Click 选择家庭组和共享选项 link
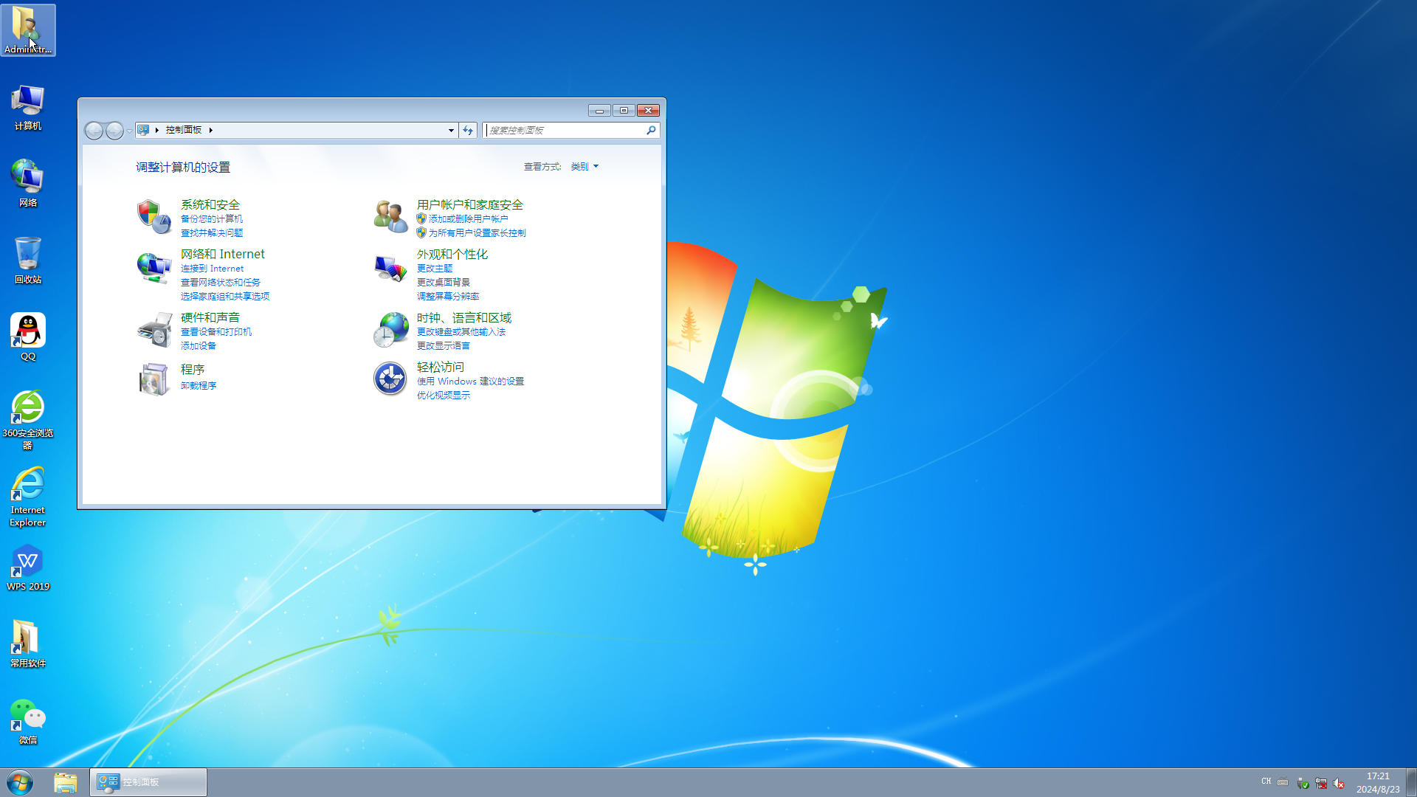The width and height of the screenshot is (1417, 797). click(225, 297)
